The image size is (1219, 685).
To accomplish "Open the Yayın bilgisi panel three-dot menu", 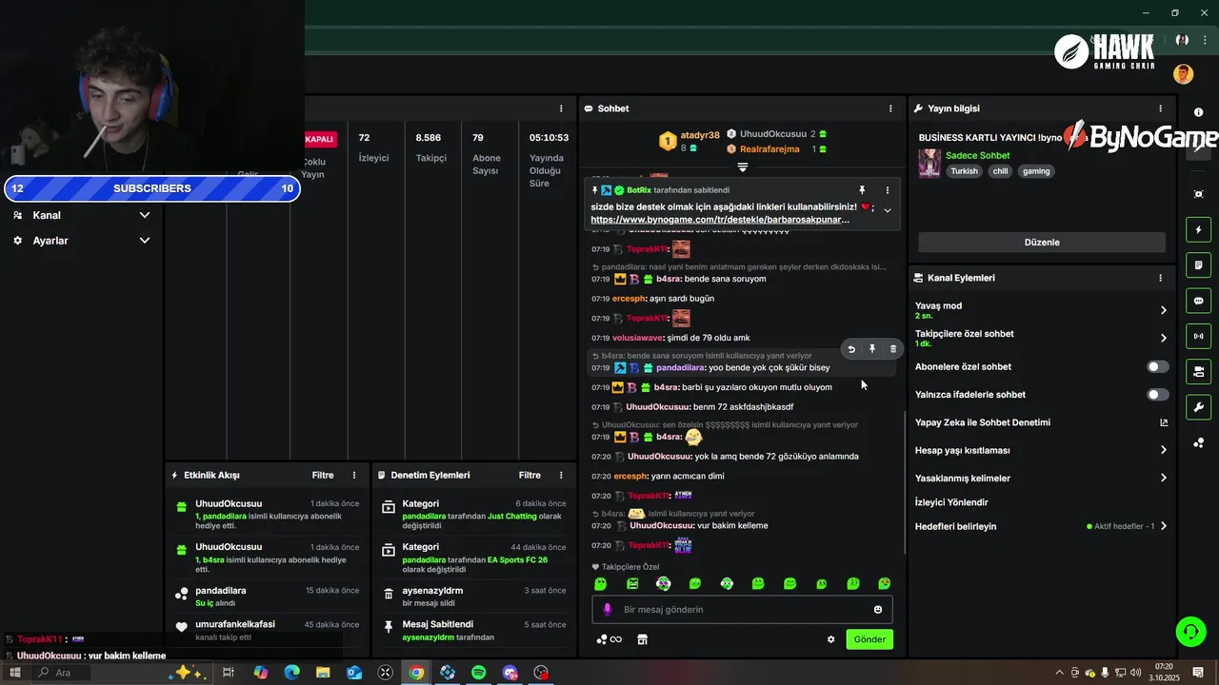I will (x=1160, y=108).
